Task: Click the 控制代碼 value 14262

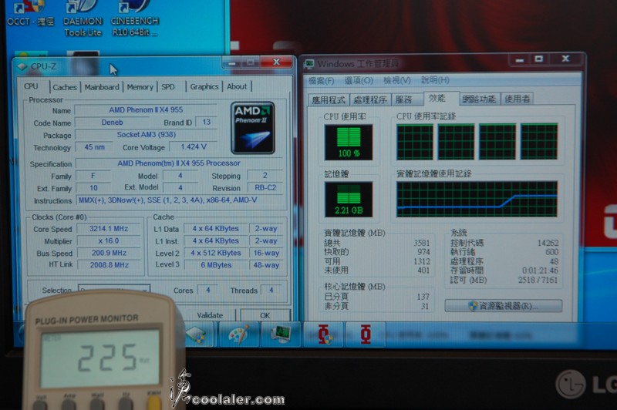Action: 548,243
